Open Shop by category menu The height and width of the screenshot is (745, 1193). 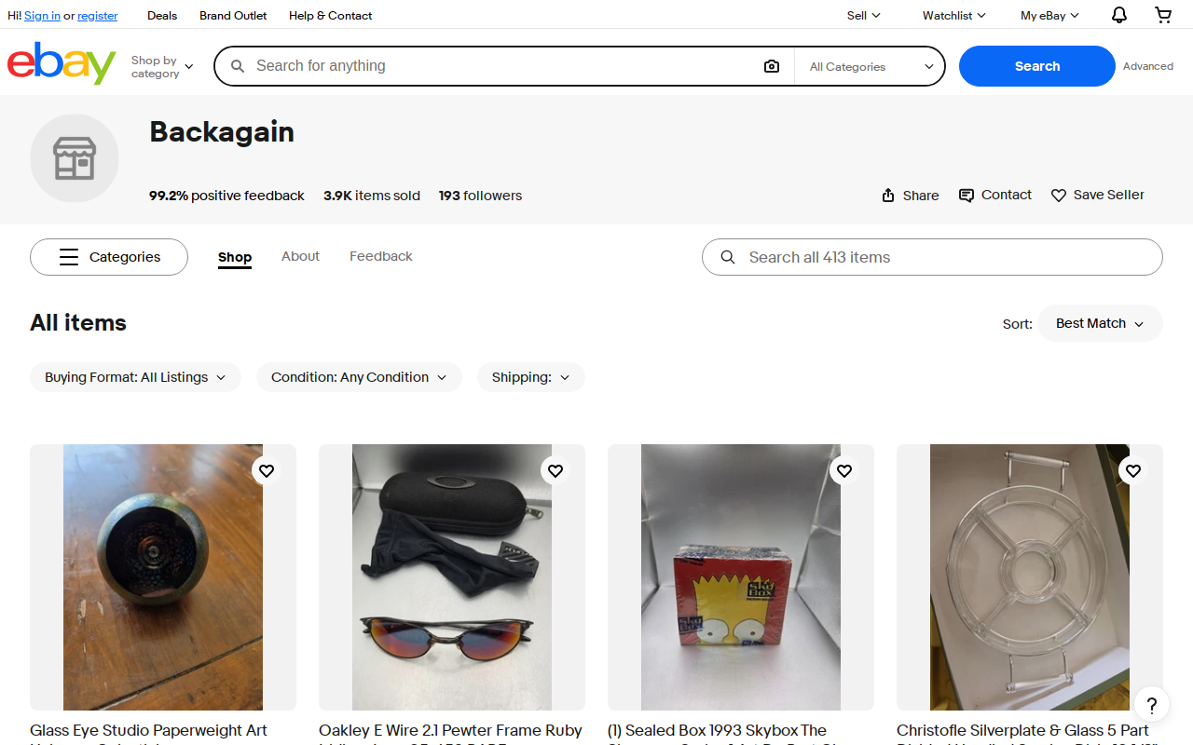pos(162,67)
